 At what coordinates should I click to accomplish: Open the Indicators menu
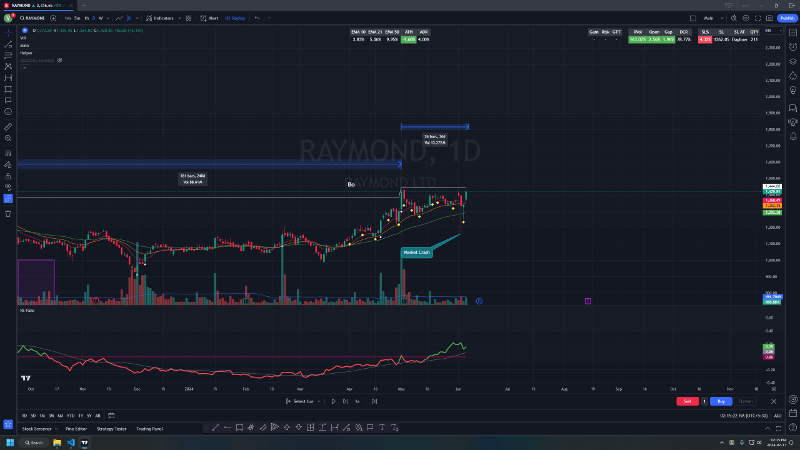pyautogui.click(x=159, y=18)
